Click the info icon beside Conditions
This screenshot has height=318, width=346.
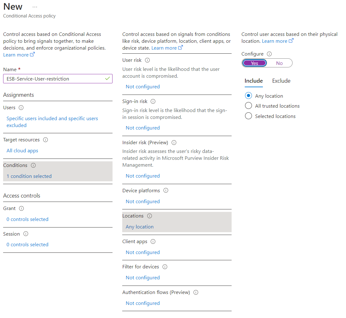click(x=33, y=165)
